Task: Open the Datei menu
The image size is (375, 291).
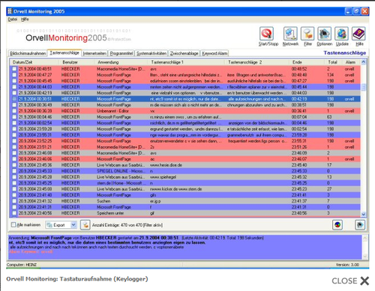Action: pyautogui.click(x=12, y=19)
